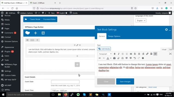174x97 pixels.
Task: Click Add Media button
Action: pos(104,49)
